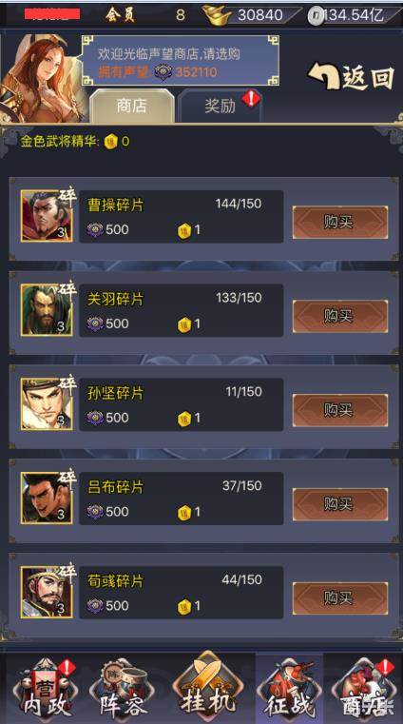
Task: Click the silver coin currency icon
Action: pos(314,16)
